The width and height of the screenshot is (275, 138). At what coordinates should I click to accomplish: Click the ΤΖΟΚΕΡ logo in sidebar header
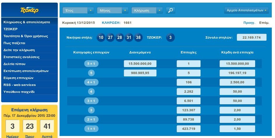(x=29, y=10)
